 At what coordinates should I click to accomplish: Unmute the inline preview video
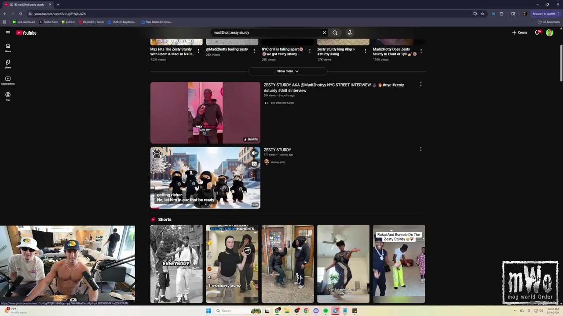pos(254,153)
